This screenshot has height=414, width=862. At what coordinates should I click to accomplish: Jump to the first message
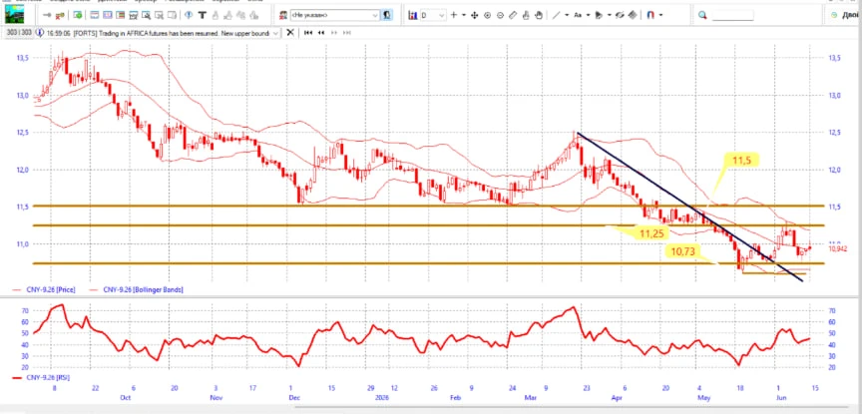(x=308, y=33)
